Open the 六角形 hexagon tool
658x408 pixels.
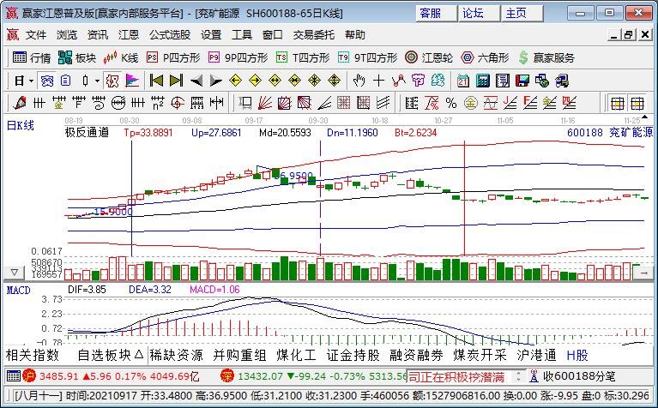pyautogui.click(x=485, y=58)
